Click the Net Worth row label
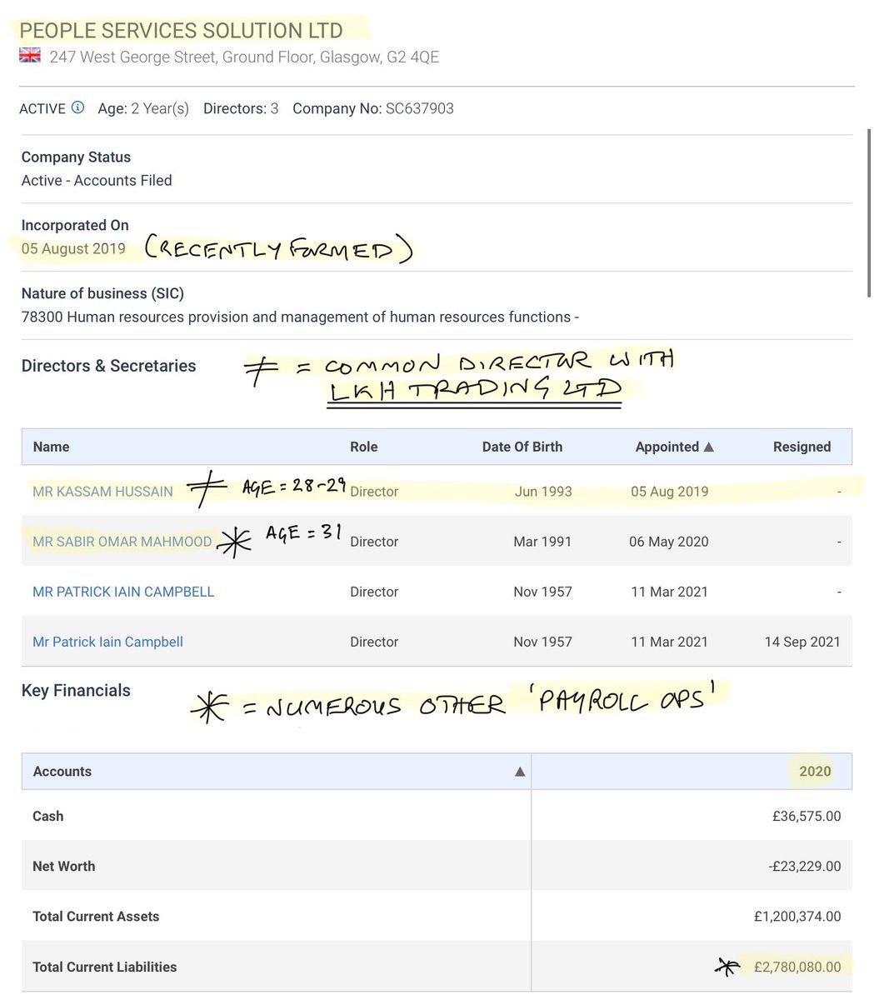This screenshot has width=874, height=1000. point(63,866)
